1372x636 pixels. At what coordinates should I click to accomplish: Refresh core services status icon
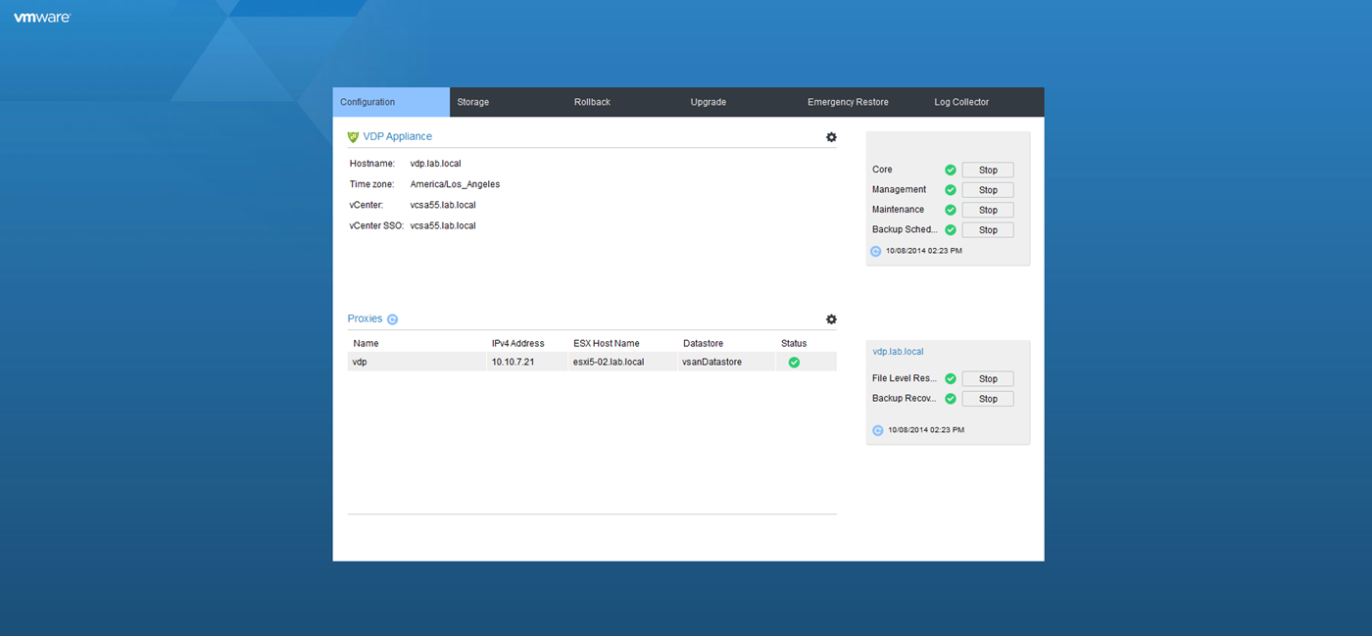pos(876,251)
